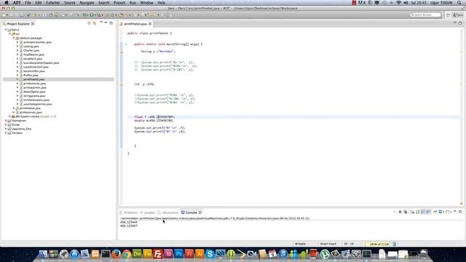
Task: Select uzunlukogrenme.java in Project Explorer
Action: pyautogui.click(x=37, y=104)
